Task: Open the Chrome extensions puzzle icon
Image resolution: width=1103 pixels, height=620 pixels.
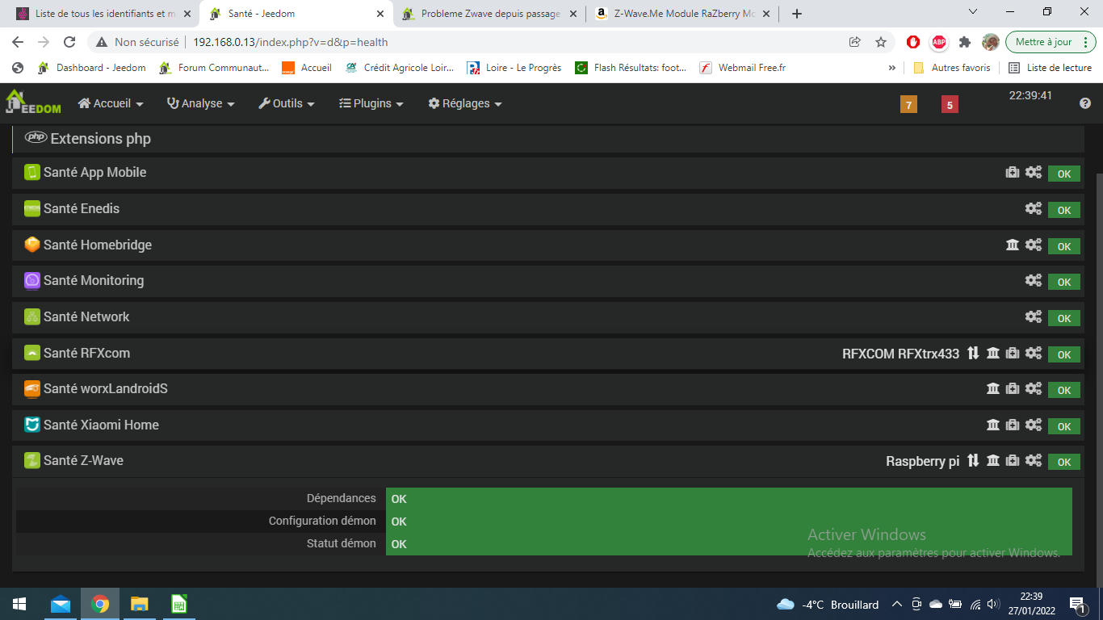Action: click(x=964, y=42)
